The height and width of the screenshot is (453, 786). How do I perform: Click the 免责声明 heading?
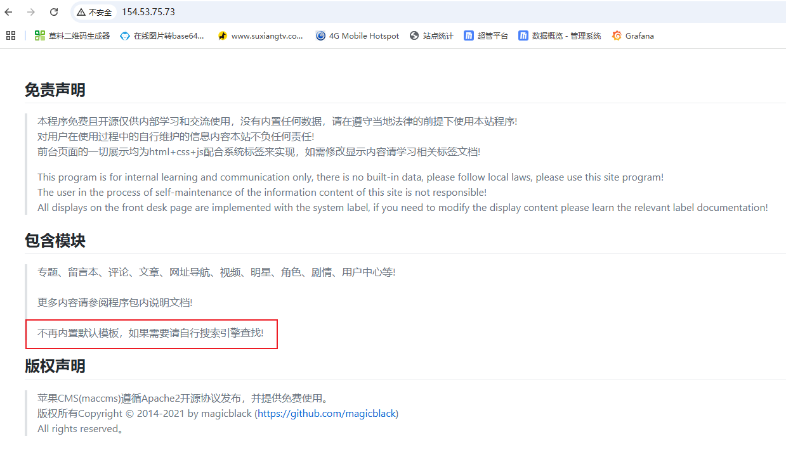[x=55, y=90]
